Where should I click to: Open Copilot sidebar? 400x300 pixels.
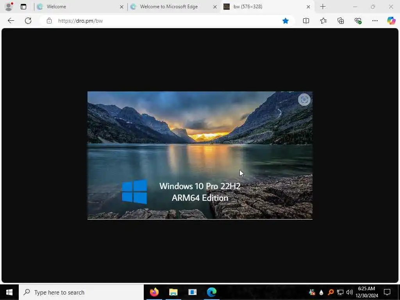click(391, 21)
